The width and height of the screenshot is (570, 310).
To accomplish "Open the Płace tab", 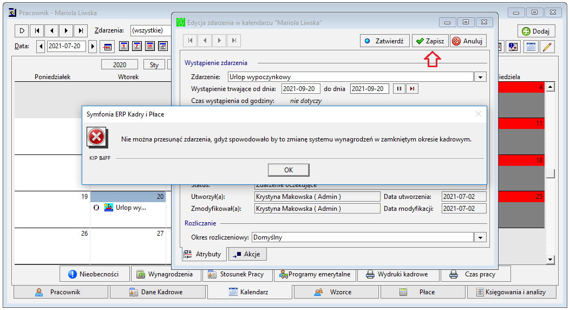I will 422,292.
